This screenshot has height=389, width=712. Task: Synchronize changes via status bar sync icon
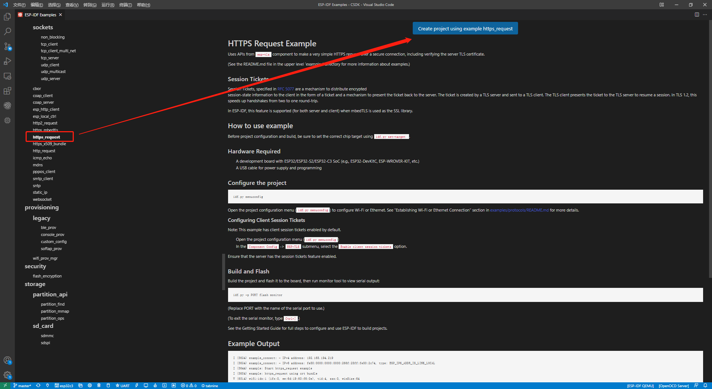(x=38, y=386)
